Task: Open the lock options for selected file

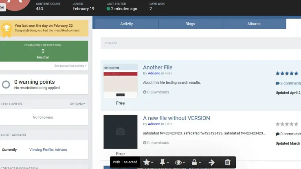Action: (196, 162)
